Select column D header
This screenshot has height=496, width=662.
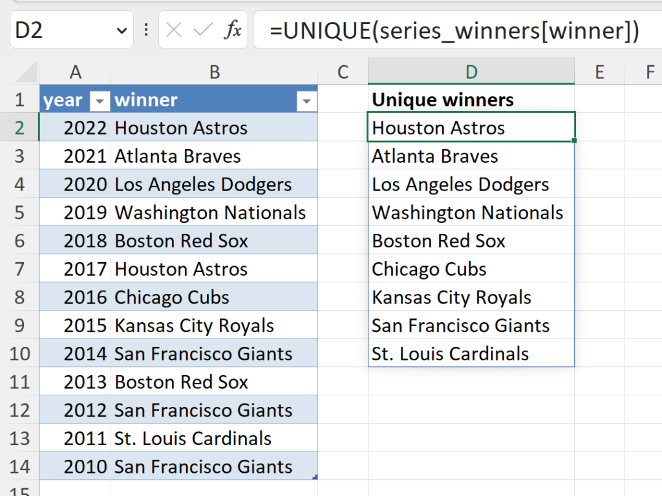pyautogui.click(x=471, y=72)
